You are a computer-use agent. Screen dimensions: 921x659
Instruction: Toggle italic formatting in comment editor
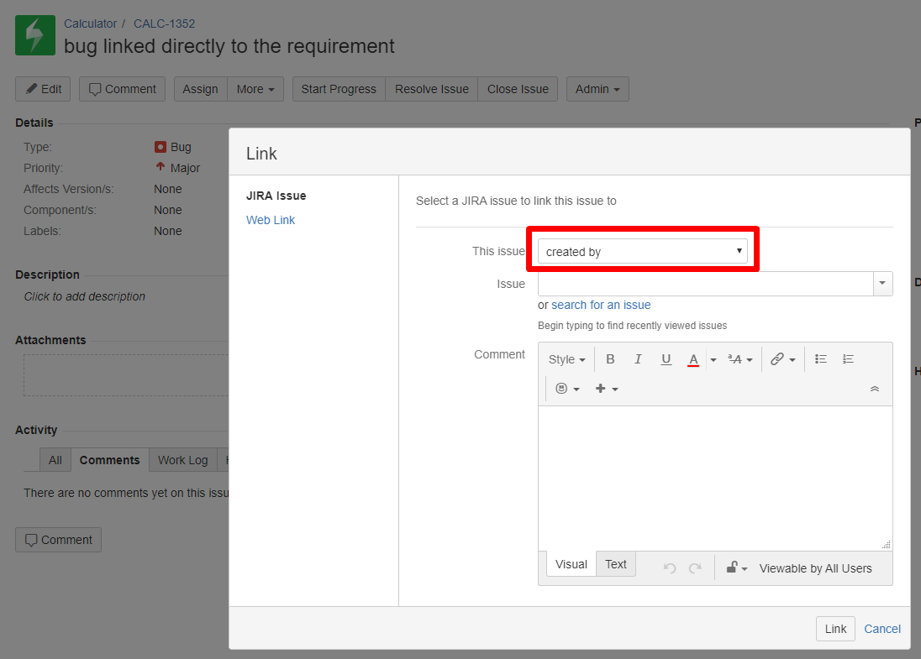[x=638, y=359]
